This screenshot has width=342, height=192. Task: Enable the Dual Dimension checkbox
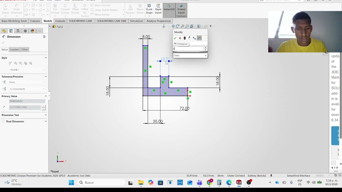[x=3, y=121]
